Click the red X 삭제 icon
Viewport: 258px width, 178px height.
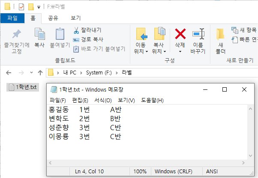click(x=180, y=34)
